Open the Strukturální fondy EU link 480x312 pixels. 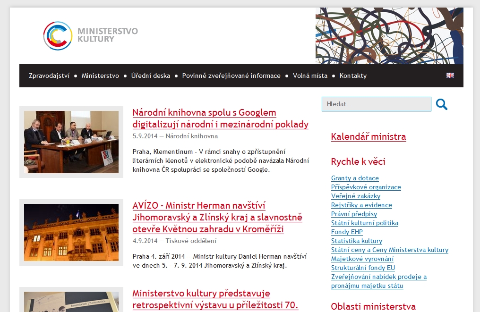(x=363, y=268)
